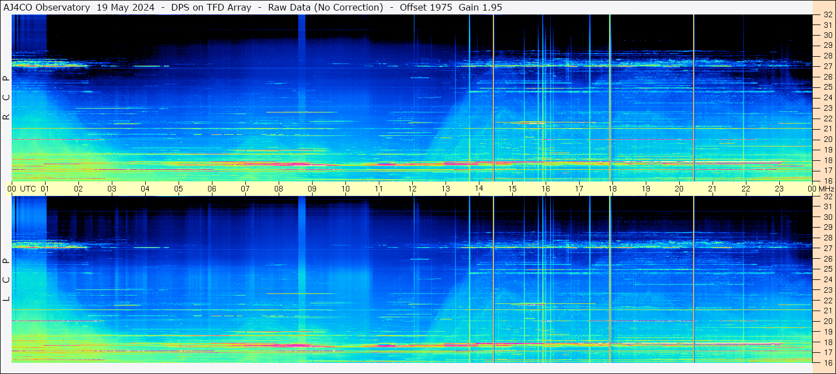
Task: Click the 21 hour label on UTC axis
Action: (x=713, y=189)
